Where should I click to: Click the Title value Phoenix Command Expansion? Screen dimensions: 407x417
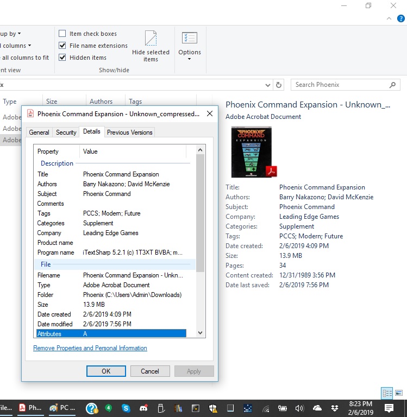tap(121, 174)
